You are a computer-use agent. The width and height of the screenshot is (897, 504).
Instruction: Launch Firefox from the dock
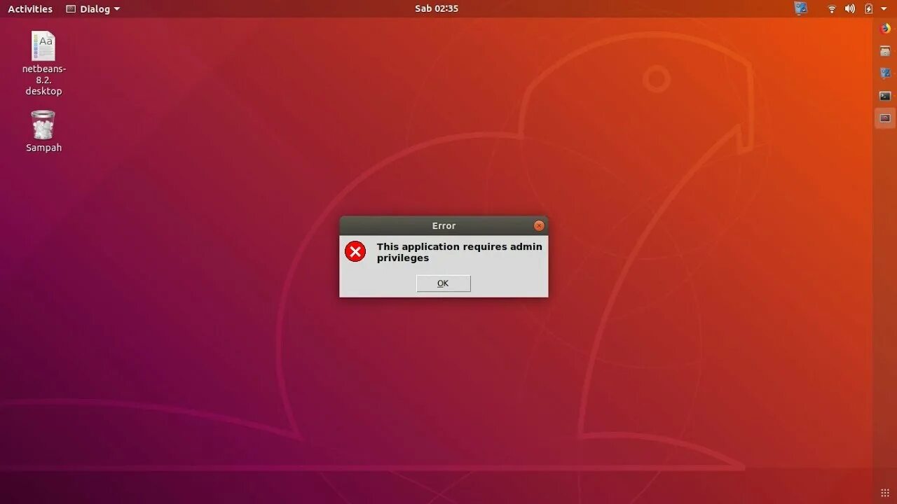click(x=885, y=29)
